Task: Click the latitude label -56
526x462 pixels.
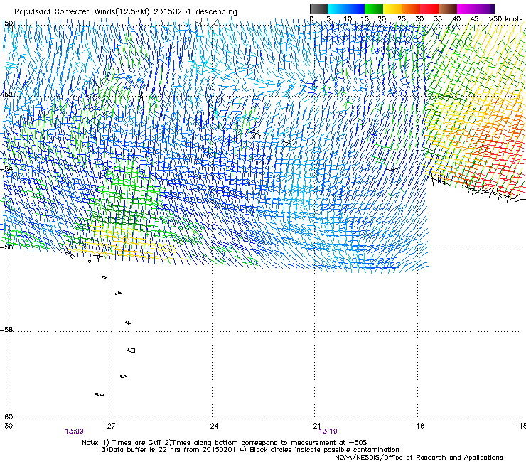Action: pos(6,247)
